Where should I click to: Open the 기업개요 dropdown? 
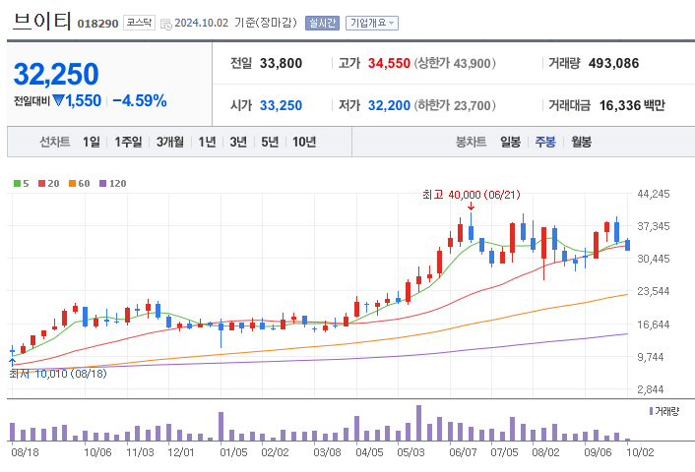click(x=372, y=23)
